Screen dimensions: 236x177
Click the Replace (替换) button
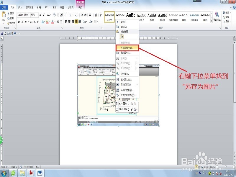pyautogui.click(x=226, y=17)
